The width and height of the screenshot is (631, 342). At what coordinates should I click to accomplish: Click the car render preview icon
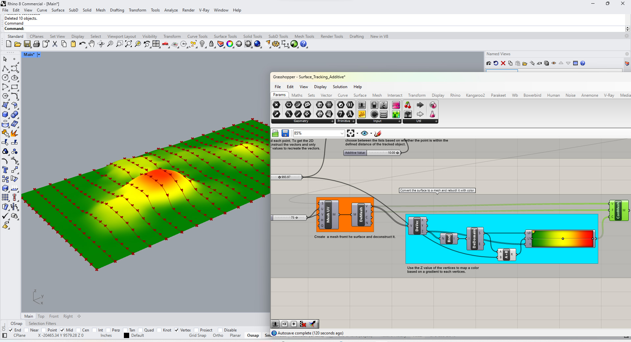(x=165, y=44)
